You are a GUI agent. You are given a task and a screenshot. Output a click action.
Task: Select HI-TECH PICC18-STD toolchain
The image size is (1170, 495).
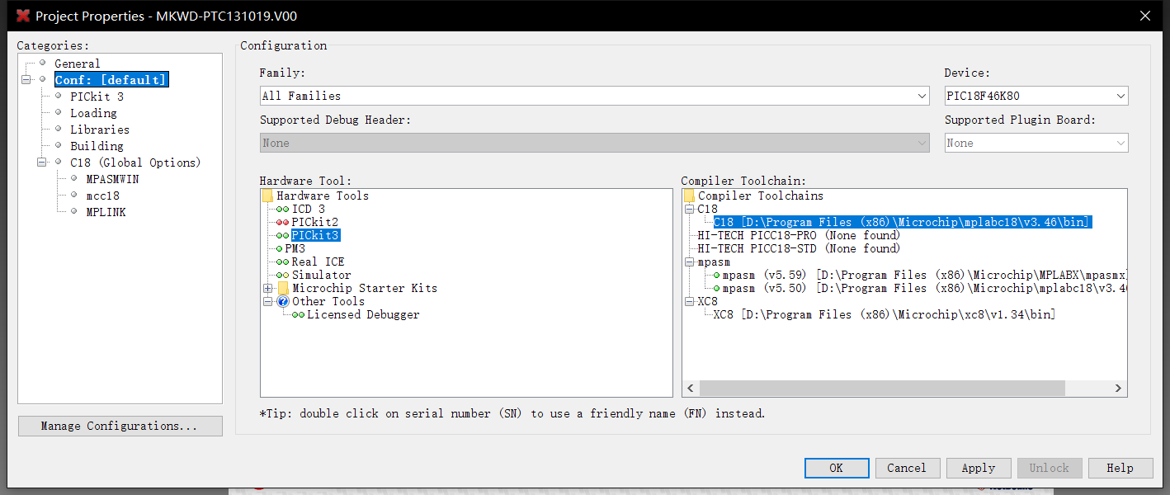tap(799, 248)
